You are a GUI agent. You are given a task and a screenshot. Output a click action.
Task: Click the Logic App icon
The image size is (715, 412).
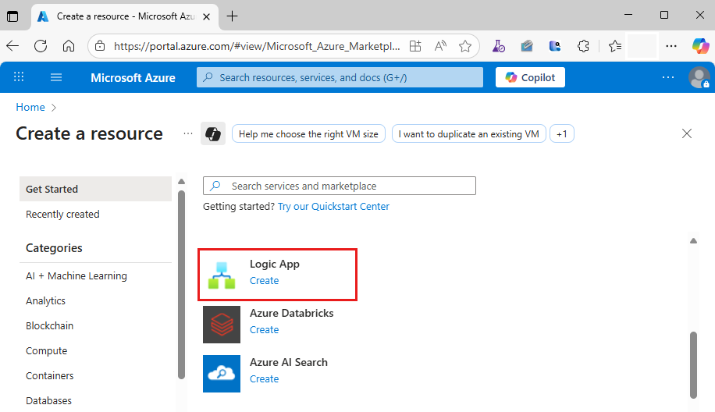(222, 274)
